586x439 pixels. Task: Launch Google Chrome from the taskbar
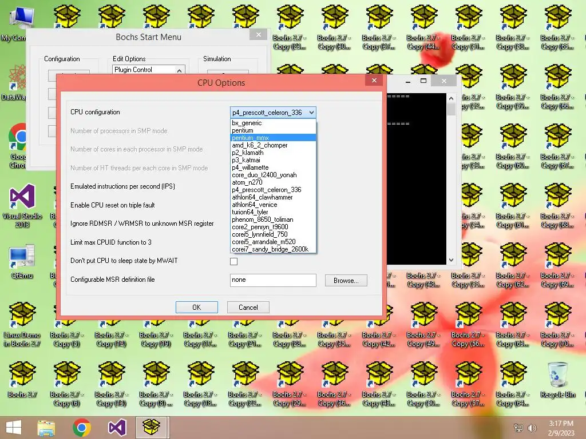81,428
